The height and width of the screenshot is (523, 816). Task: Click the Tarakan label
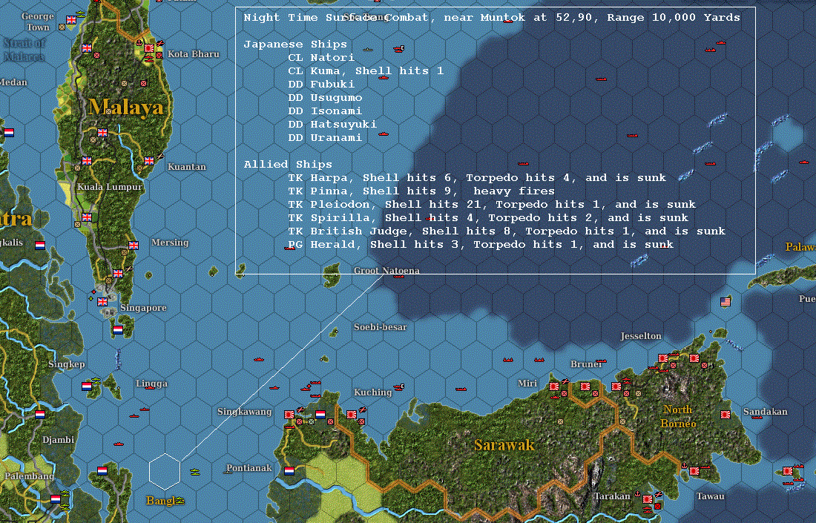click(x=612, y=496)
